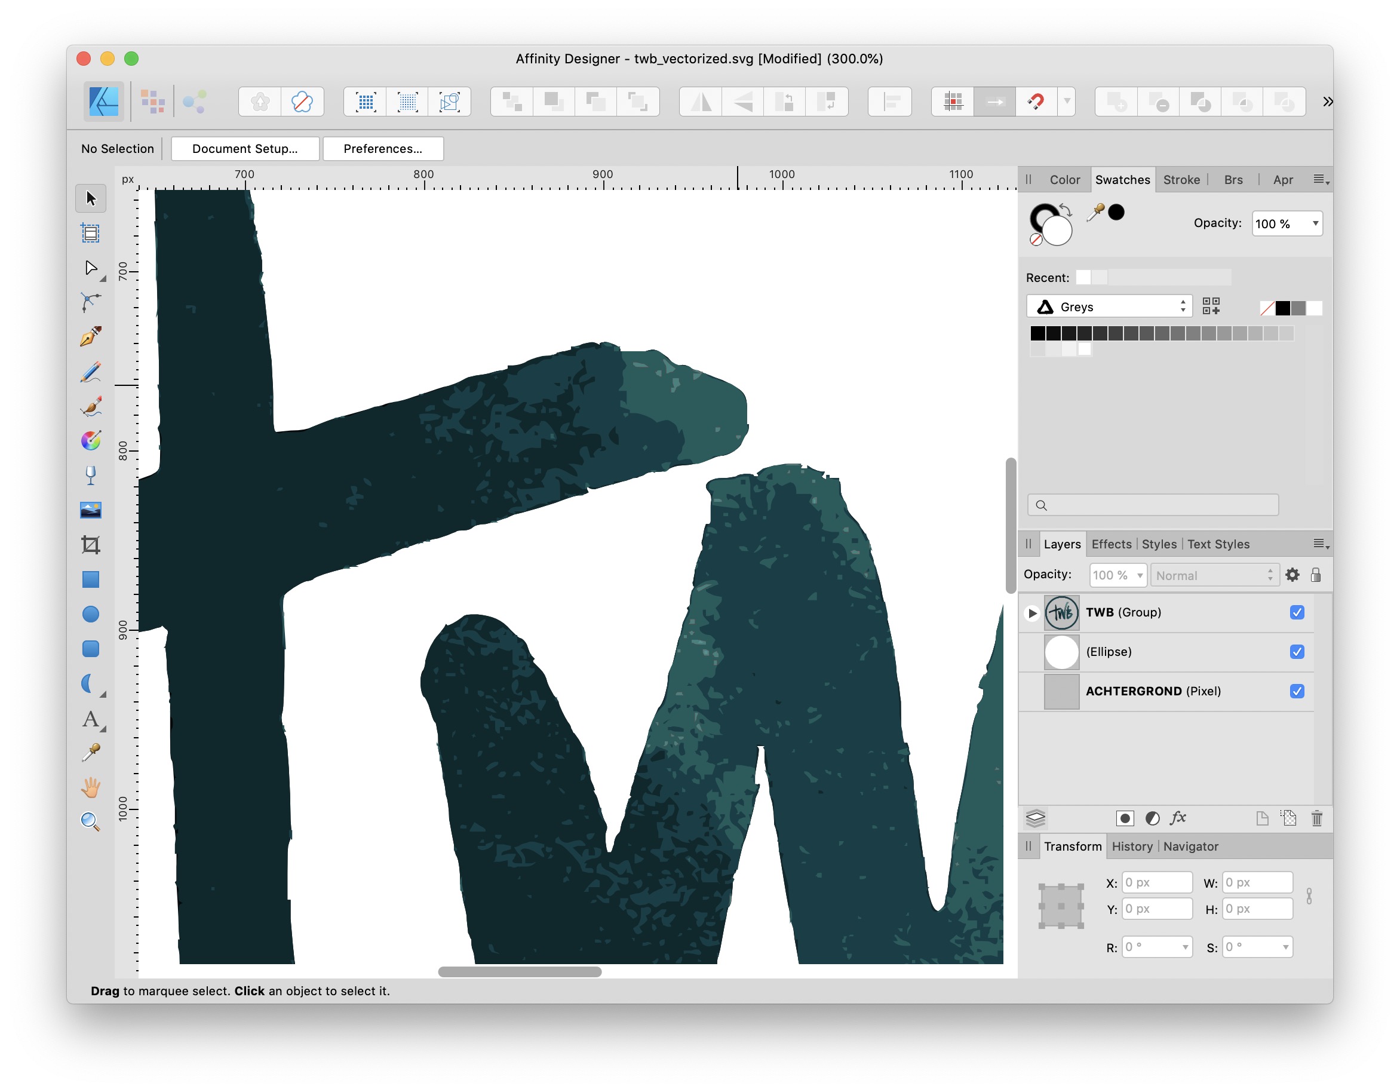Click the Document Setup button

pos(245,149)
